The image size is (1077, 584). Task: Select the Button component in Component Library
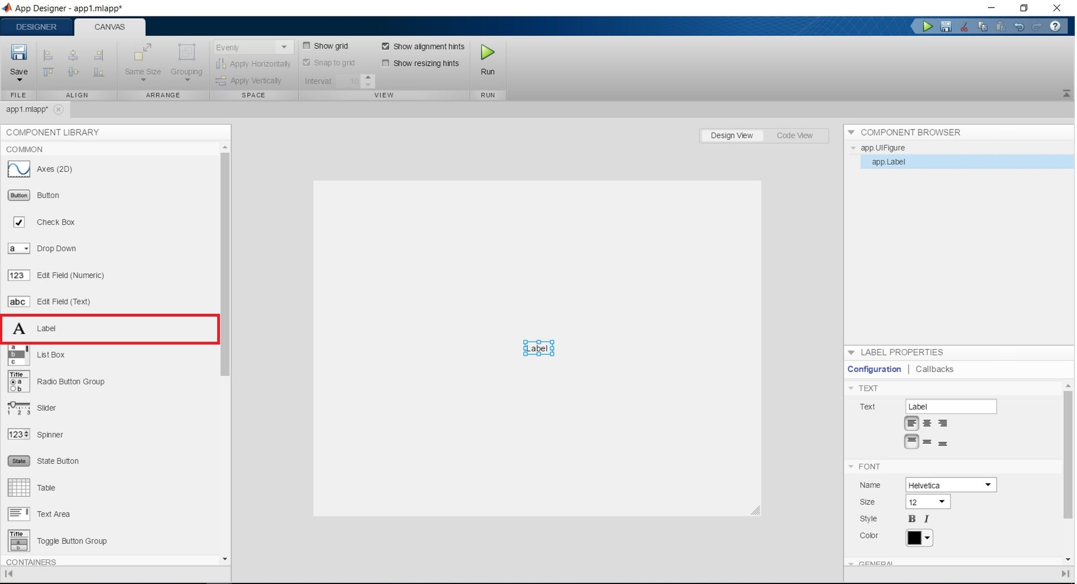click(48, 195)
